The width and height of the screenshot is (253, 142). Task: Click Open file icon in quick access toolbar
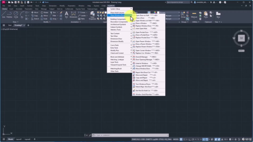12,2
